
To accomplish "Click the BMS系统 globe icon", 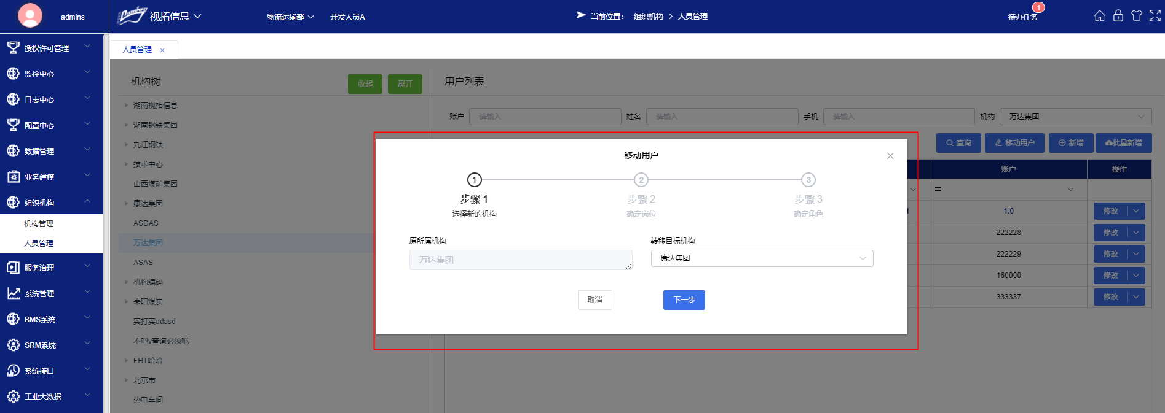I will click(x=13, y=318).
